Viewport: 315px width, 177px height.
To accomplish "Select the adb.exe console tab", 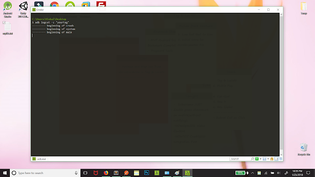I will tap(39, 159).
